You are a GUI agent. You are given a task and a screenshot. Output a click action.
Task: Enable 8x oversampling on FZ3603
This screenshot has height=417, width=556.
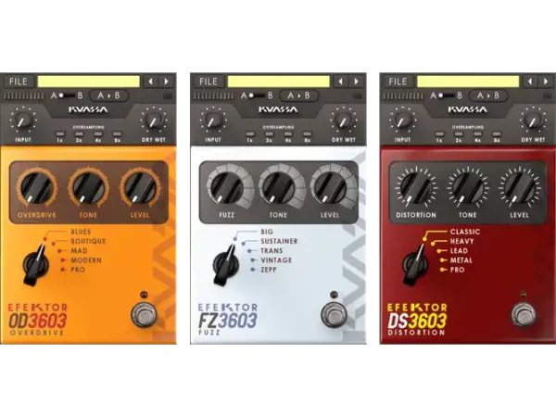307,134
